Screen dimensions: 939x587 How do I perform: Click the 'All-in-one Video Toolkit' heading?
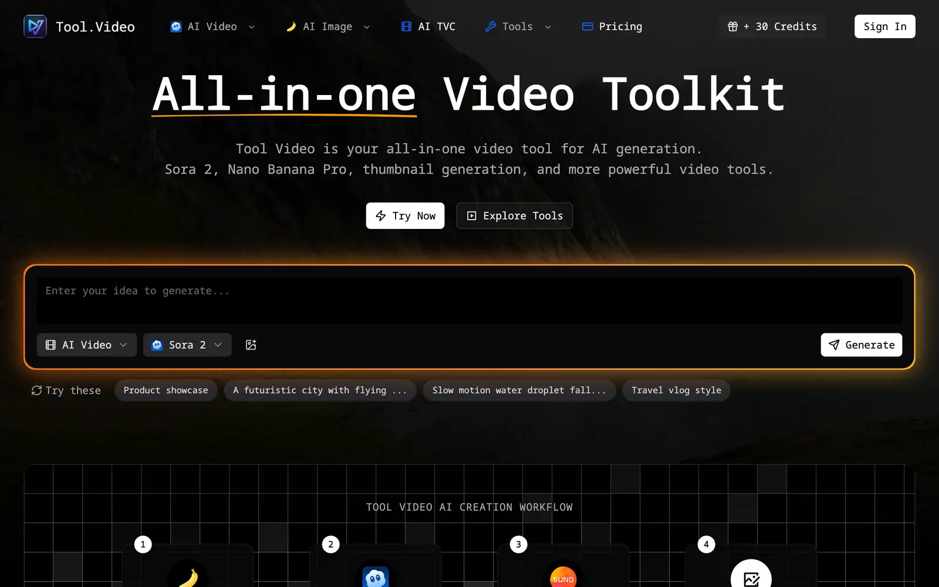[x=469, y=94]
